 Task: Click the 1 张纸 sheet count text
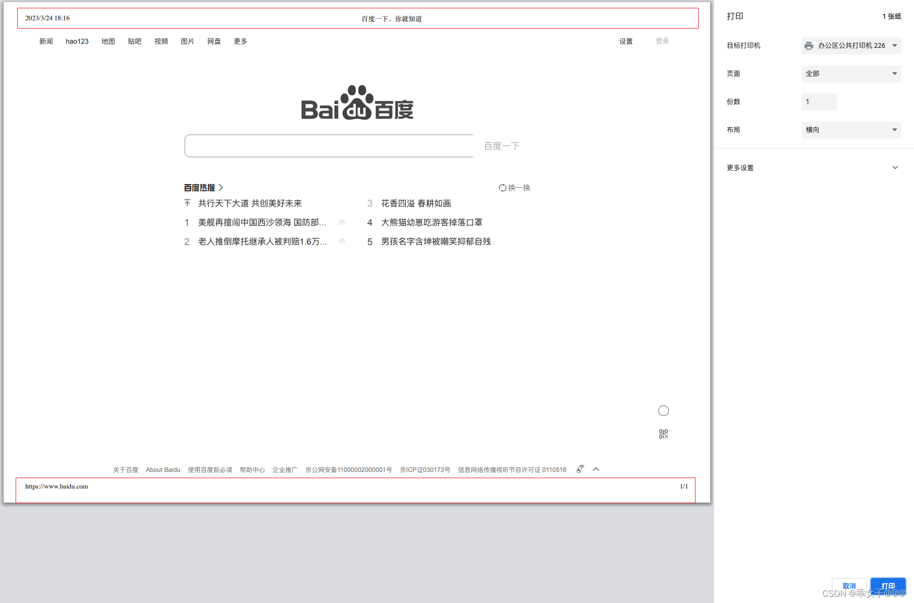click(x=892, y=17)
